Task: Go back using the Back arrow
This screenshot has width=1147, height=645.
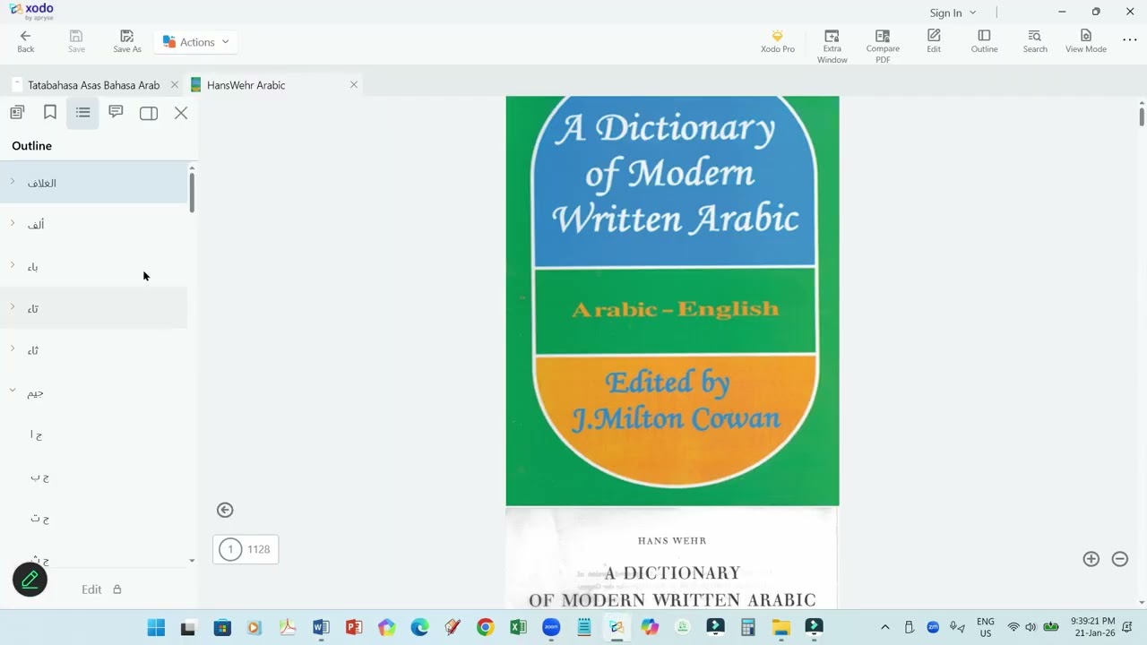Action: pos(25,41)
